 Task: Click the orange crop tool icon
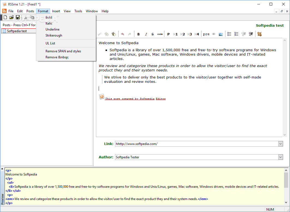click(x=259, y=34)
